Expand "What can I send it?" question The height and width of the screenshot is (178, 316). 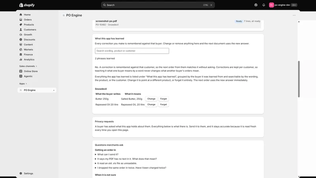click(107, 154)
